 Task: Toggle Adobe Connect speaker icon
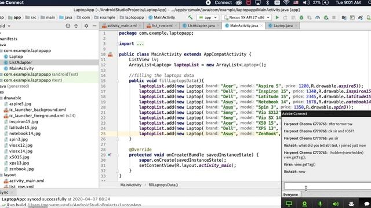[x=336, y=203]
